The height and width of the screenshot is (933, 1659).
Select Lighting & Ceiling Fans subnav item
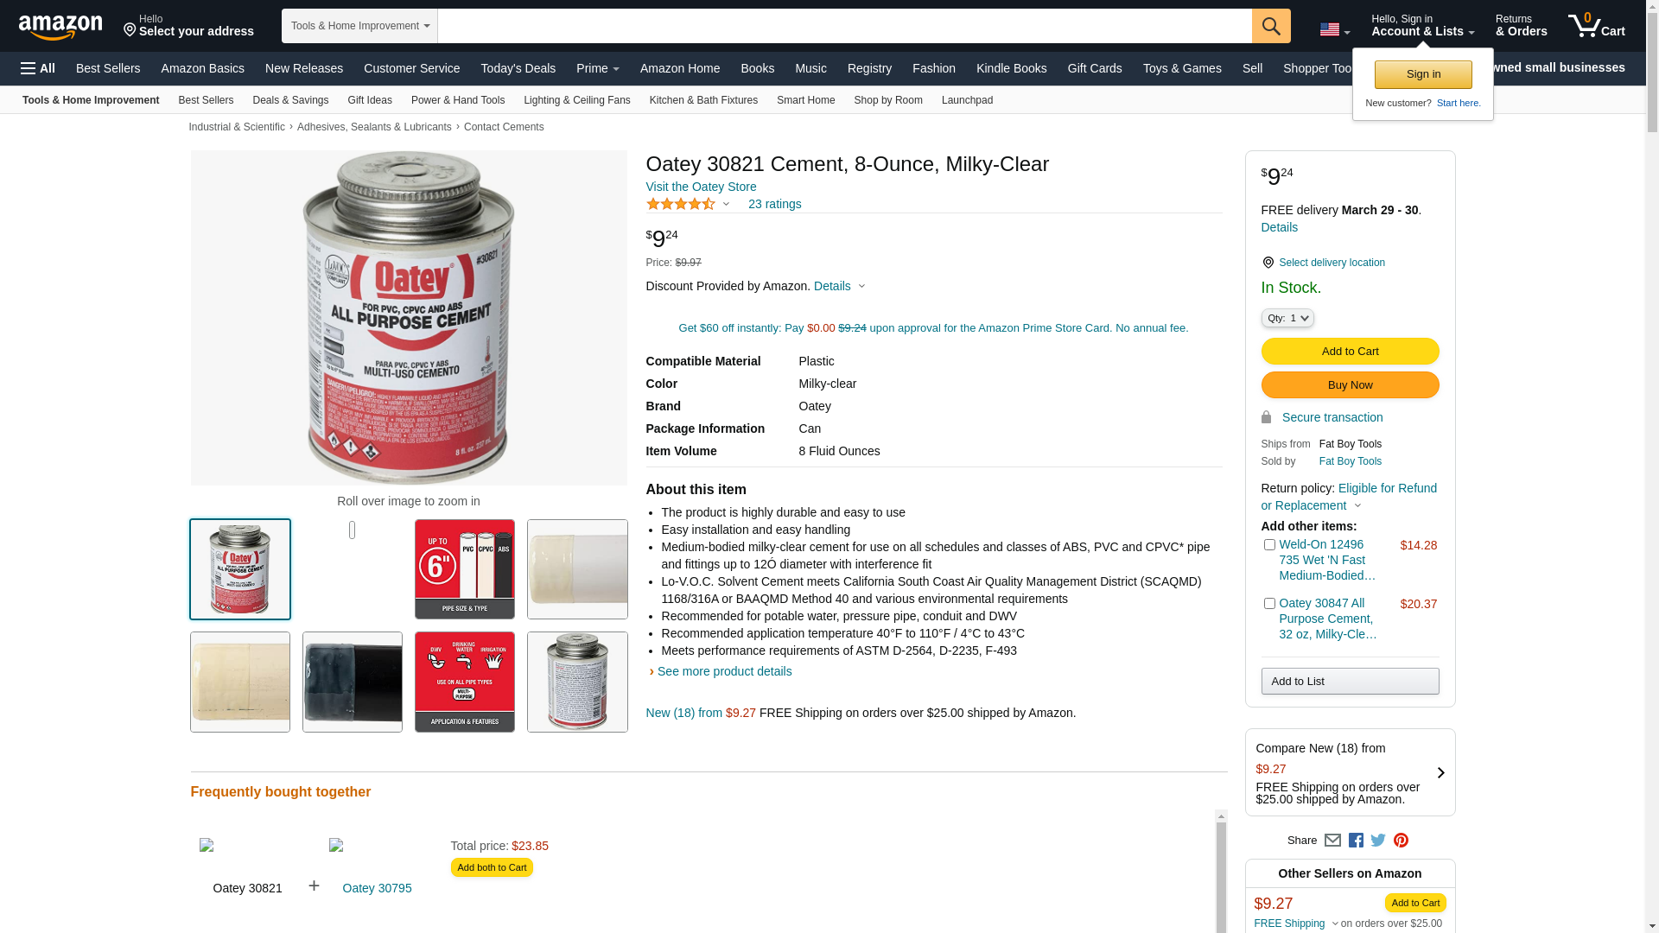coord(577,100)
